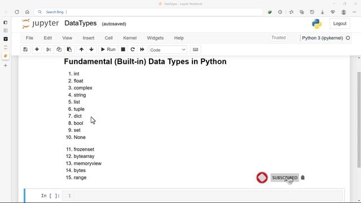Open the Cell menu

pos(109,38)
